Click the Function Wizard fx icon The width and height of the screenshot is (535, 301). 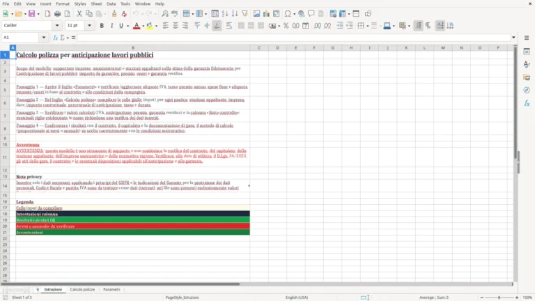point(55,38)
